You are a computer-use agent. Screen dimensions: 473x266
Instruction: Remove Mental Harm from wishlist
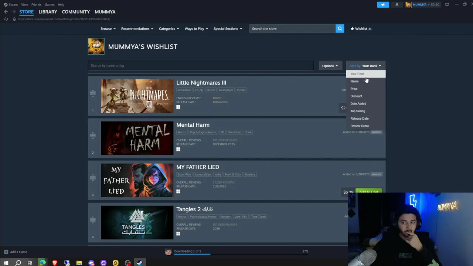tap(376, 132)
